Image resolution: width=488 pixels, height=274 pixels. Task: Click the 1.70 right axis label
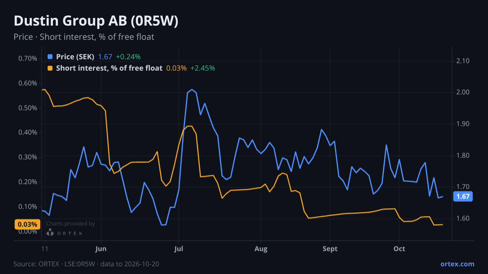pos(463,187)
